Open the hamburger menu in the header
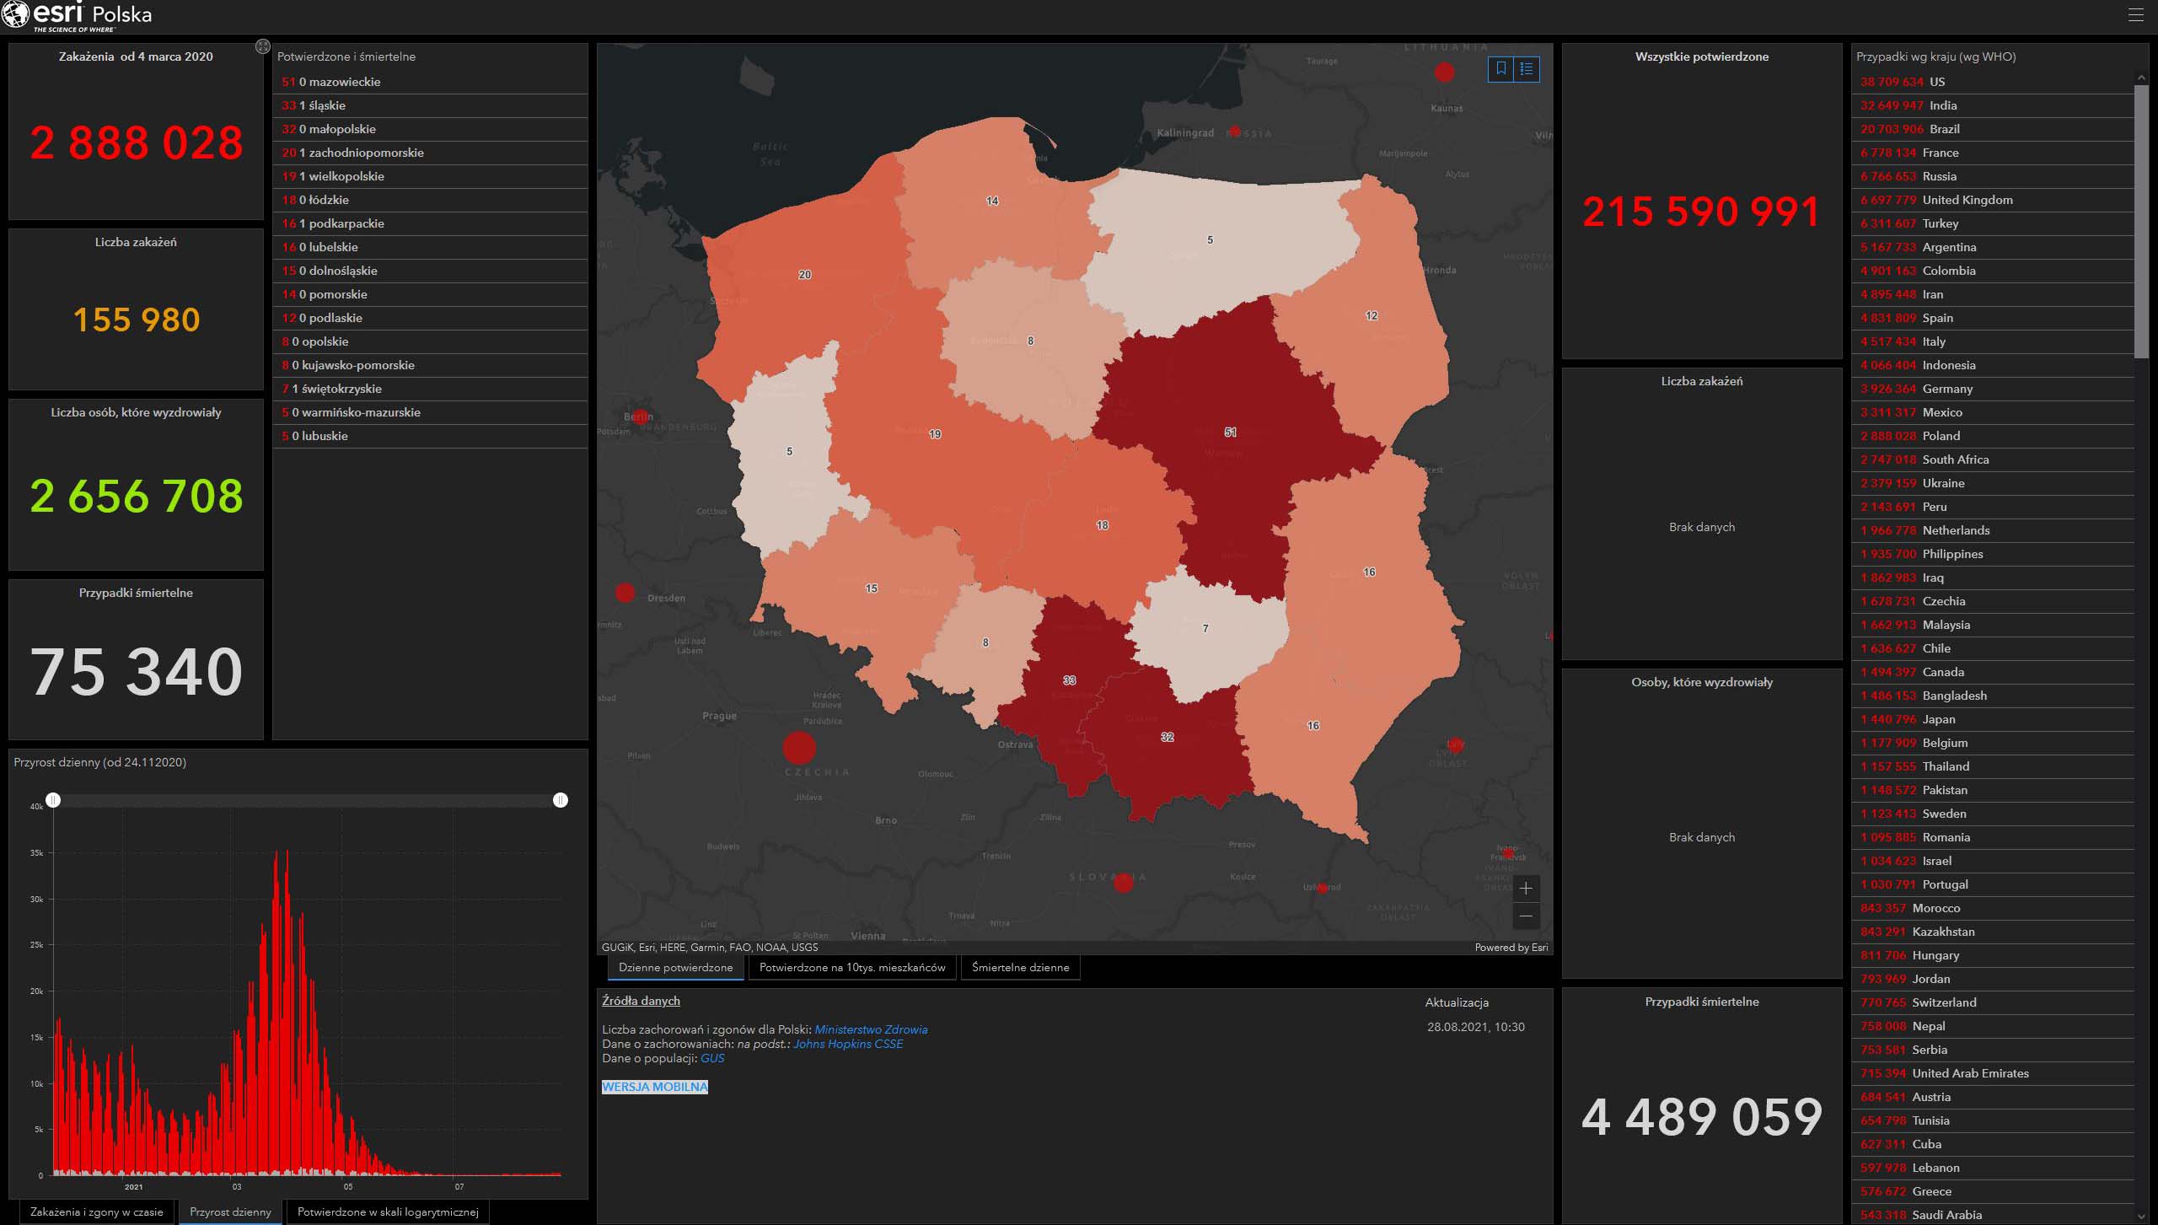 [2135, 15]
